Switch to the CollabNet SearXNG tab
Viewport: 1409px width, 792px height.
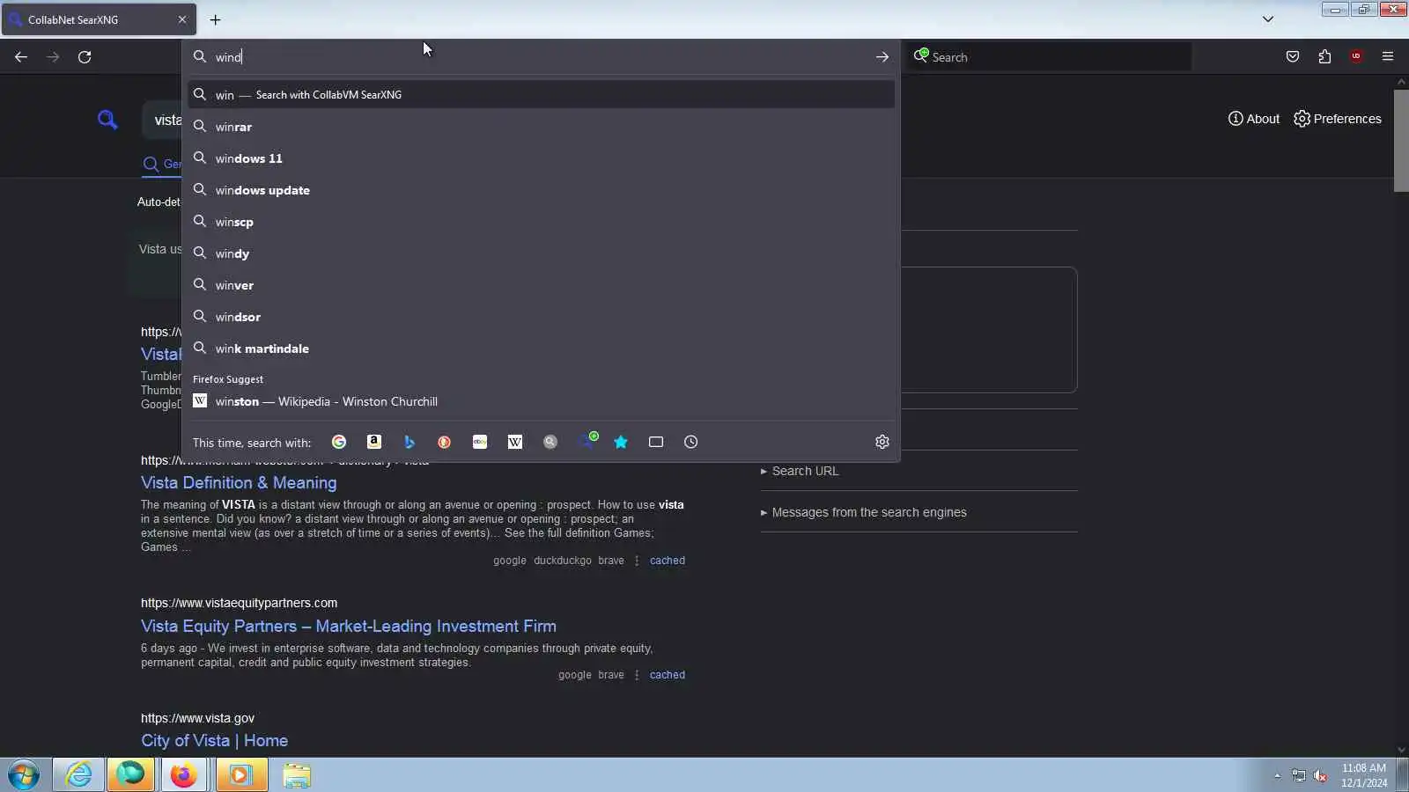point(99,19)
